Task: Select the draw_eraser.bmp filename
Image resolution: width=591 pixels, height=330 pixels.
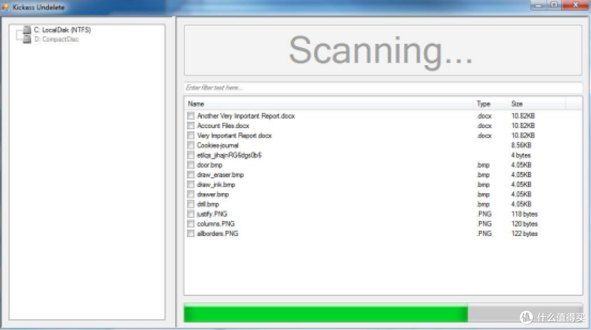Action: pos(220,175)
